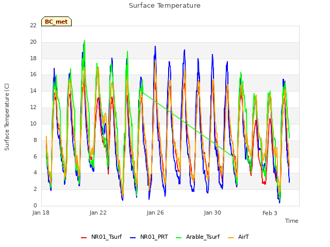Click the Jan 30 x-axis tick label
This screenshot has width=330, height=247.
(212, 213)
